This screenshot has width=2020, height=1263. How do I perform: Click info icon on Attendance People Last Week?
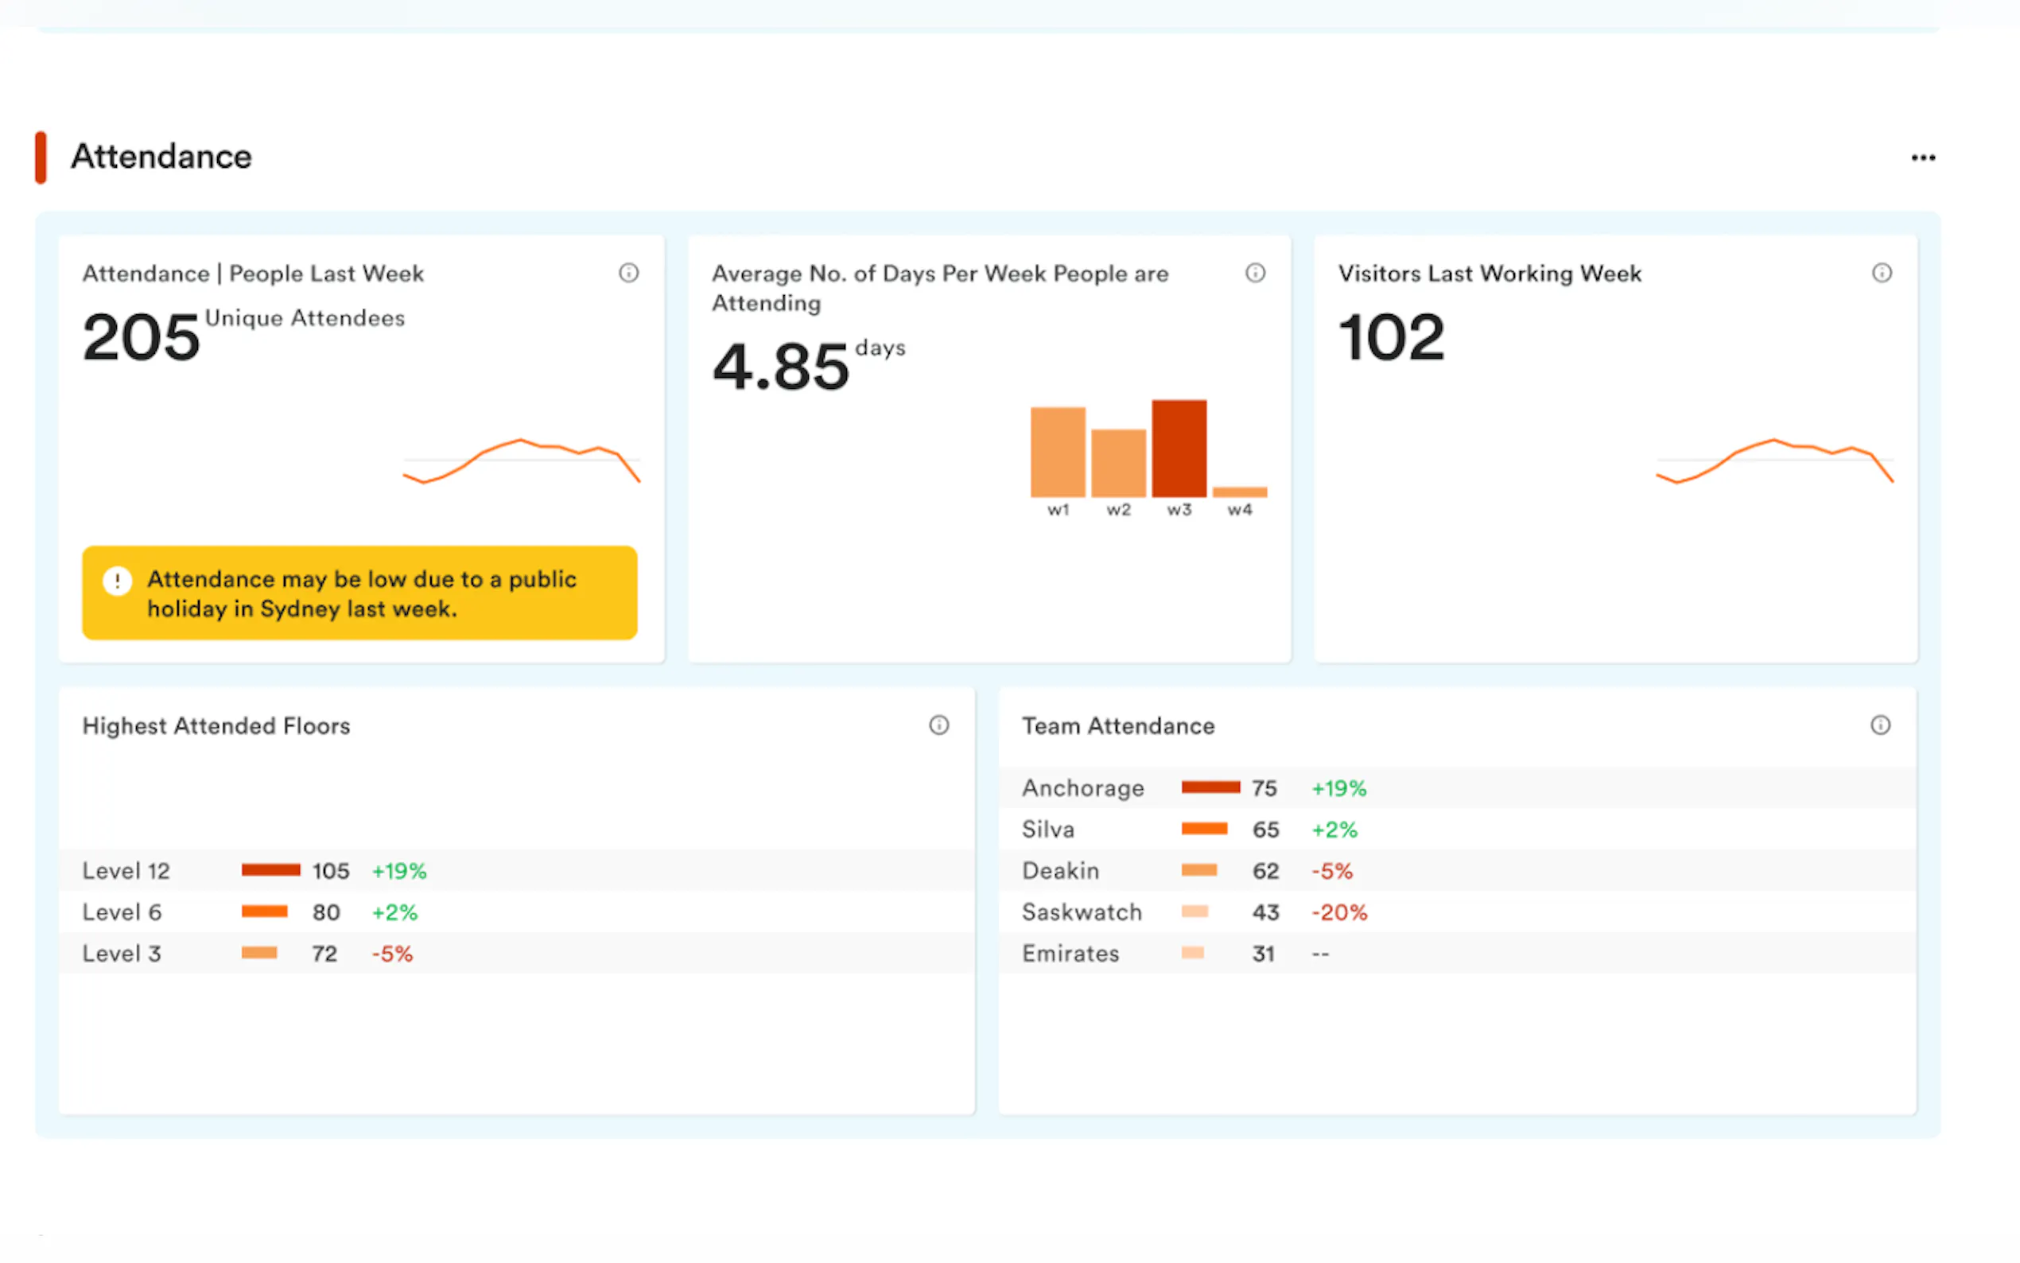pyautogui.click(x=628, y=273)
